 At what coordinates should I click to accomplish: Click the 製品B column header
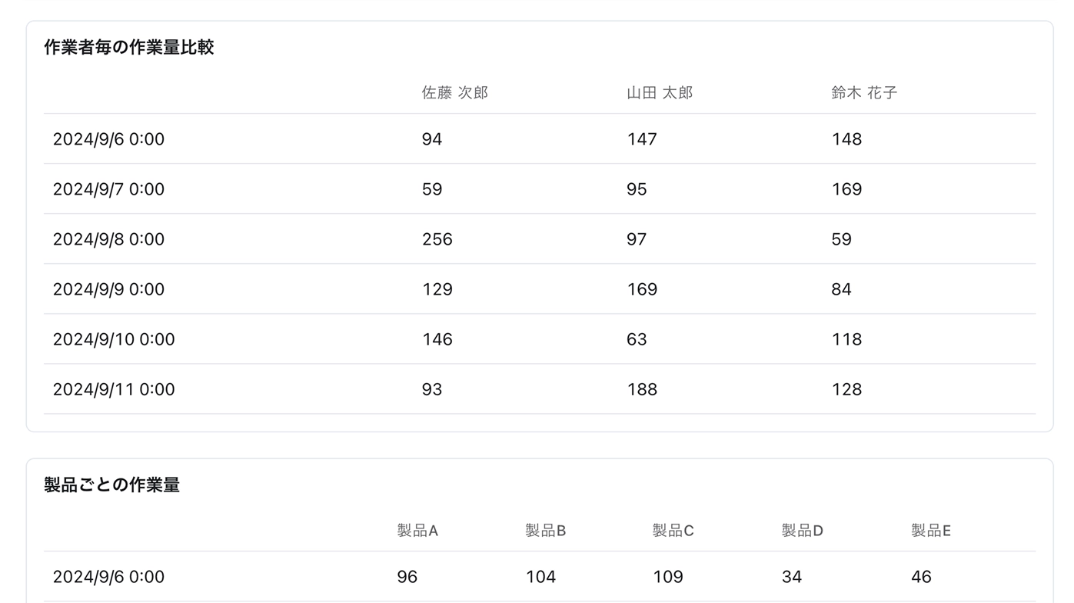(546, 531)
